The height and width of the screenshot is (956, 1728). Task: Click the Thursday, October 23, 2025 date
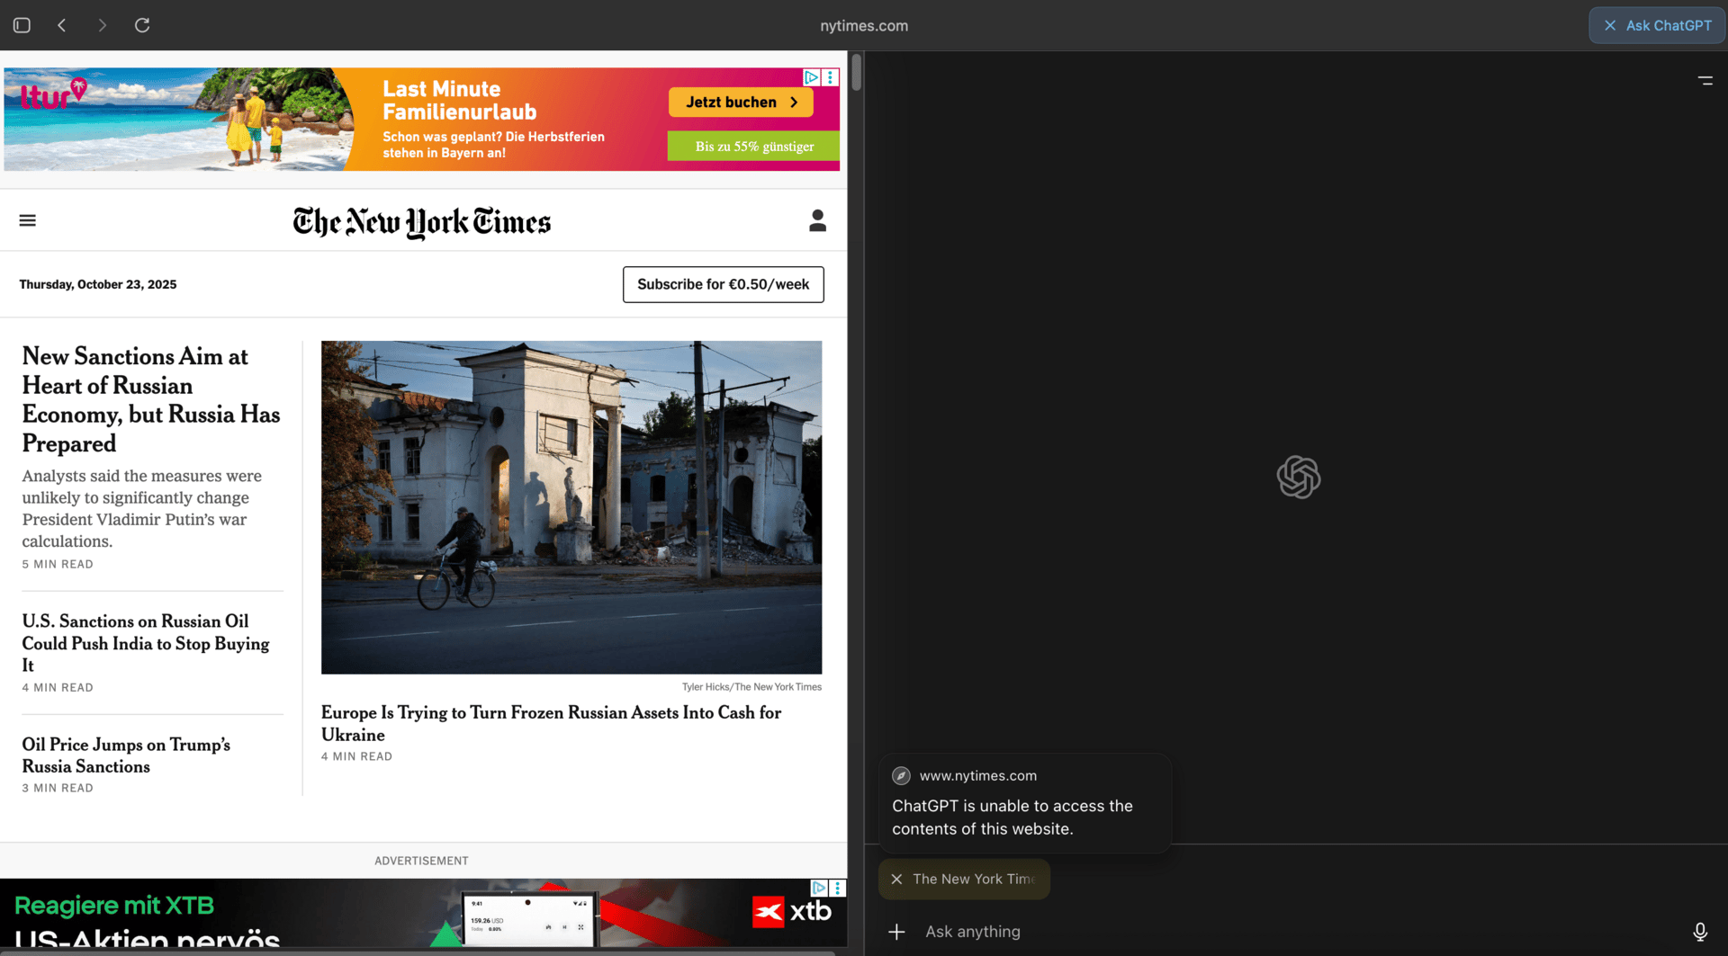[x=98, y=284]
